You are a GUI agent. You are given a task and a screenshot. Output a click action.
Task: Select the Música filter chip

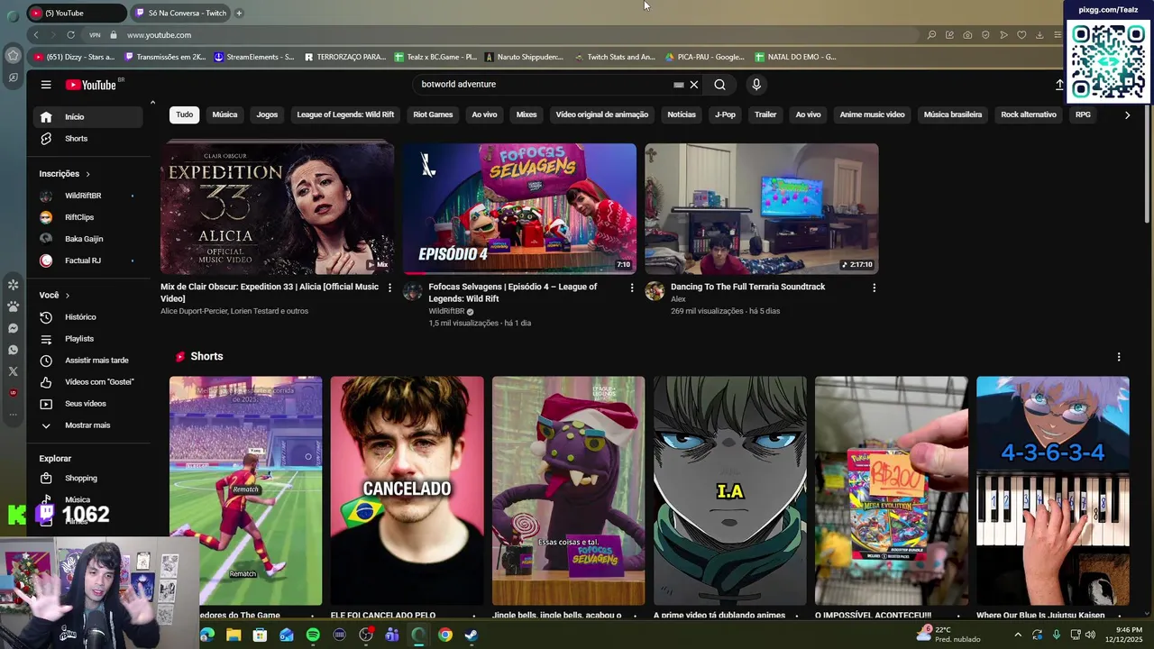click(x=224, y=115)
